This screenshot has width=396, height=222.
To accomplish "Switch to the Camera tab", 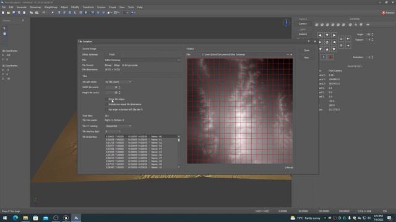I will (x=303, y=23).
